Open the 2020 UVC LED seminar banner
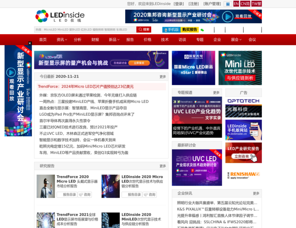This screenshot has height=228, width=296. (x=197, y=167)
